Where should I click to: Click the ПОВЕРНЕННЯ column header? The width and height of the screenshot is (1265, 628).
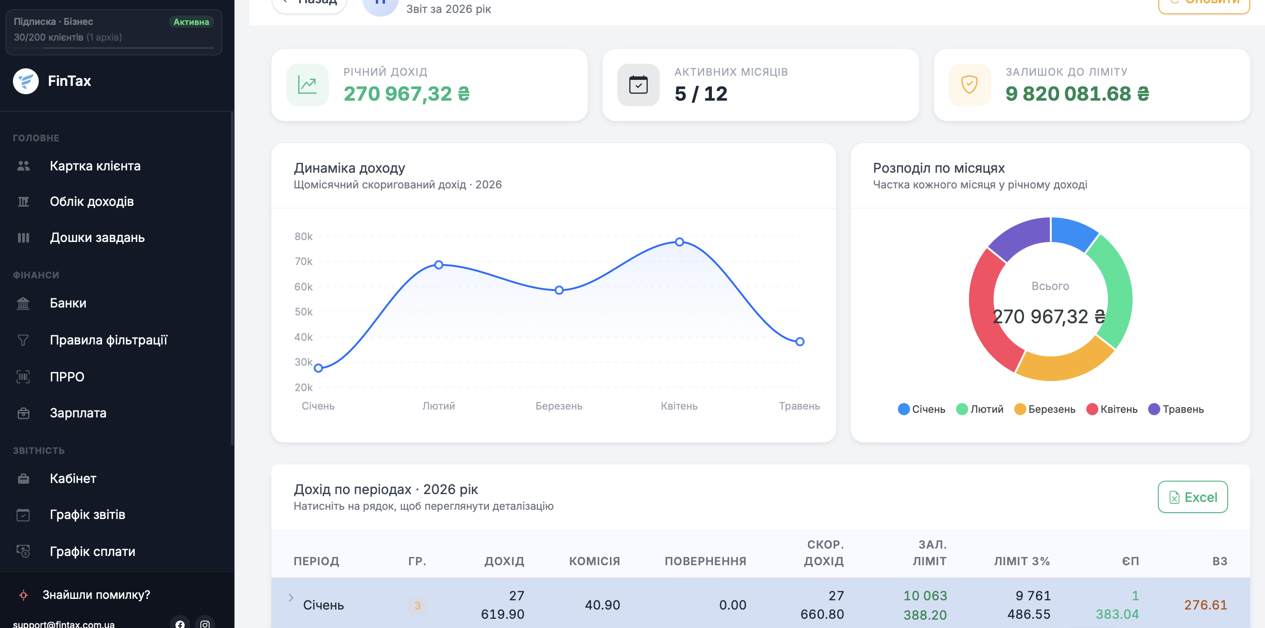click(705, 561)
